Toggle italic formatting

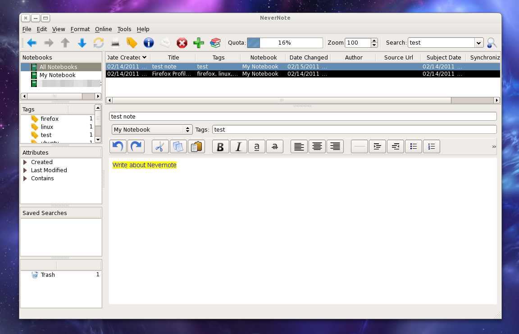tap(239, 146)
